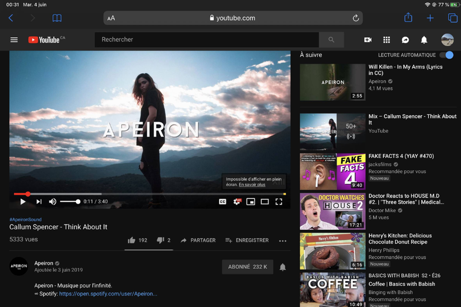The height and width of the screenshot is (307, 461).
Task: Open a new Safari tab with plus
Action: (x=430, y=18)
